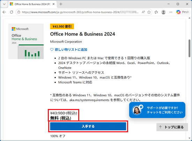Click the 無料 (税込) price text
Viewport: 192px width, 141px height.
(61, 118)
